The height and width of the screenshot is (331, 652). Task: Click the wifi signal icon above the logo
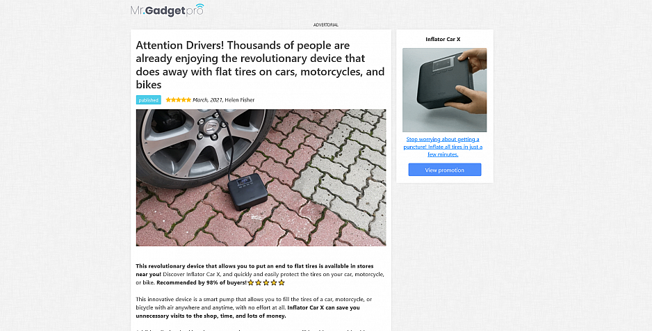click(x=199, y=6)
